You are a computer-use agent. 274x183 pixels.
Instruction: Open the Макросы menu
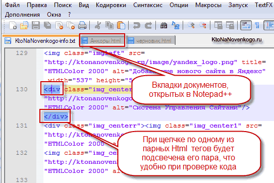pos(208,5)
